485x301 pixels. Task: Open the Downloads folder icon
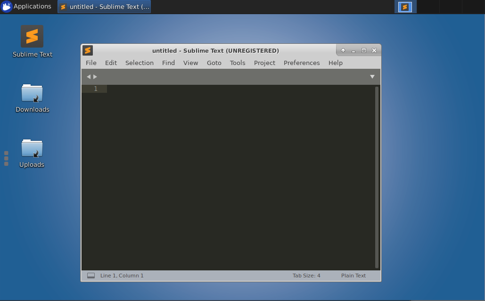point(32,93)
